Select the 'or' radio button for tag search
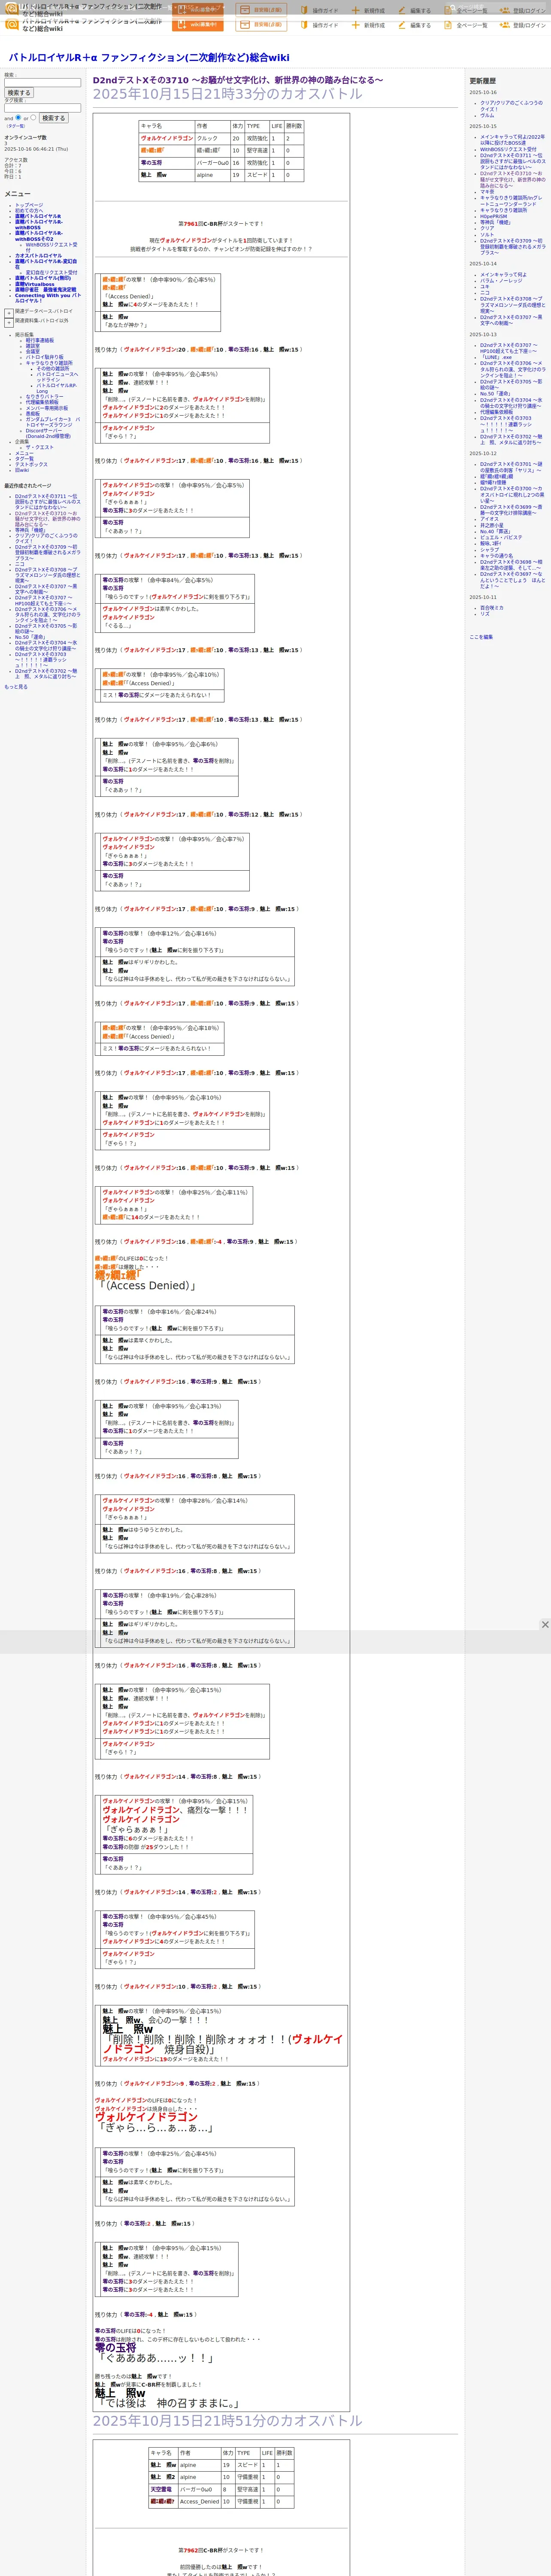Image resolution: width=551 pixels, height=2576 pixels. [x=33, y=117]
